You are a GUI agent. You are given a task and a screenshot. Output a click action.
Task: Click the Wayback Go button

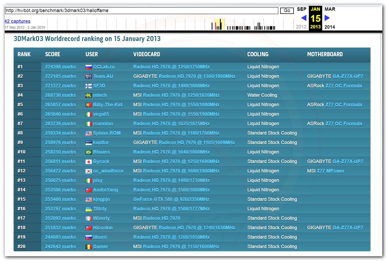coord(287,11)
